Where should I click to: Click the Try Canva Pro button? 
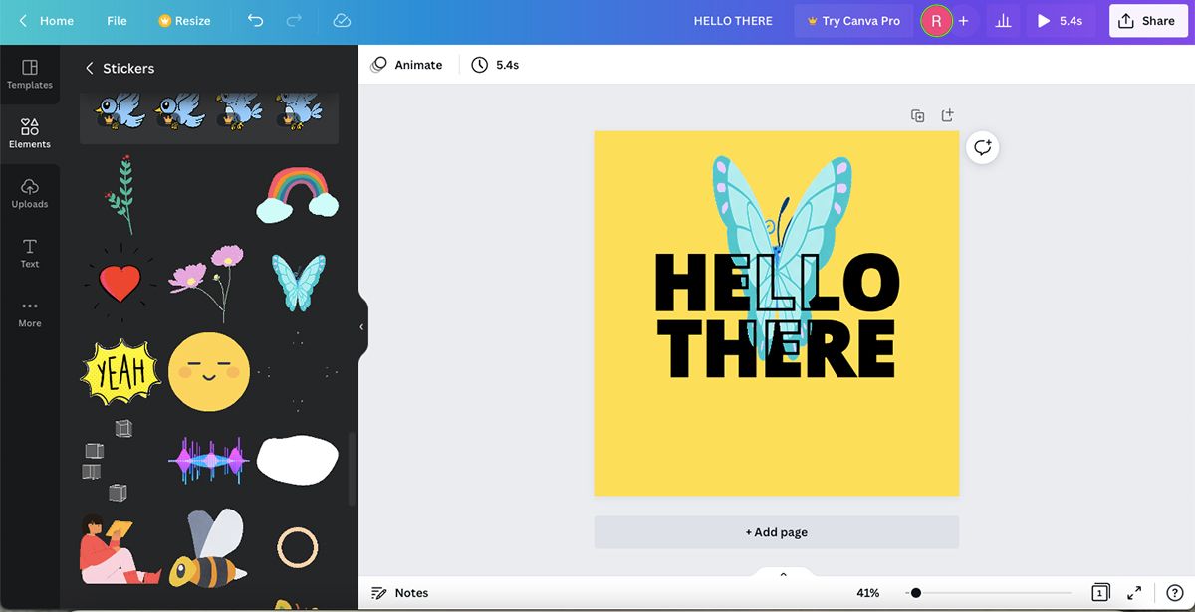point(852,20)
